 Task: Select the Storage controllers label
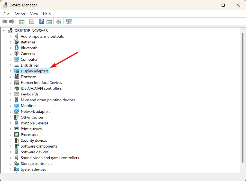[x=37, y=164]
